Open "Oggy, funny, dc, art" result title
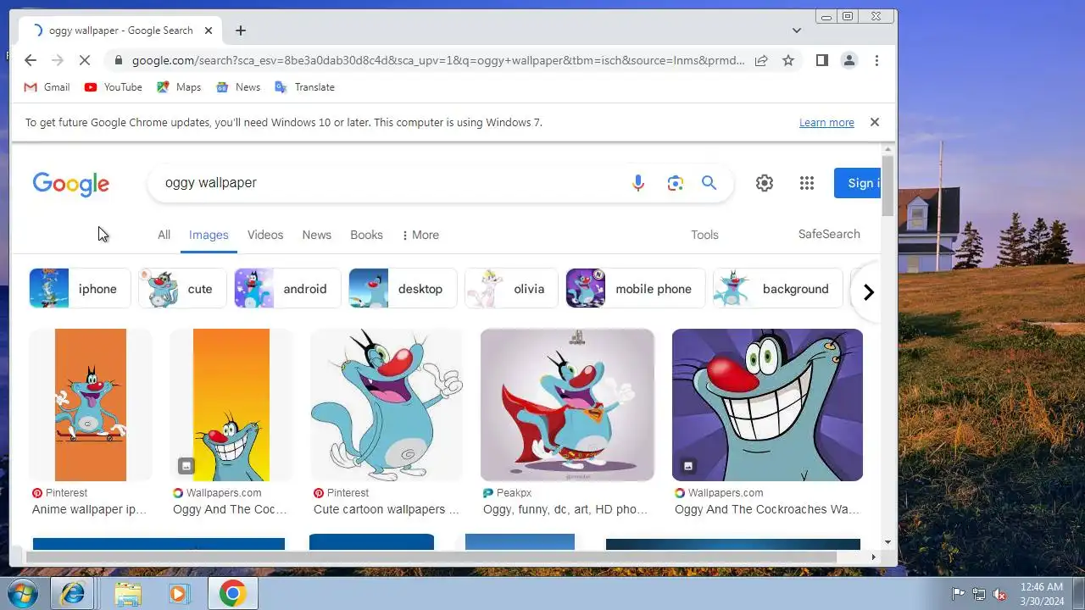The height and width of the screenshot is (610, 1085). pyautogui.click(x=565, y=509)
